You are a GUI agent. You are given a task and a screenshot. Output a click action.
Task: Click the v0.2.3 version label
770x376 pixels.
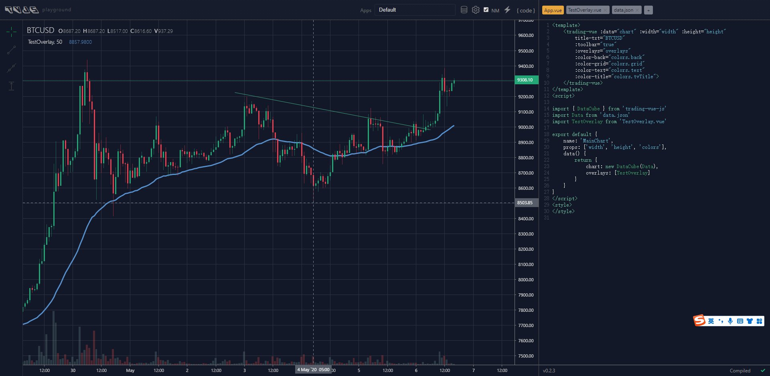[549, 371]
